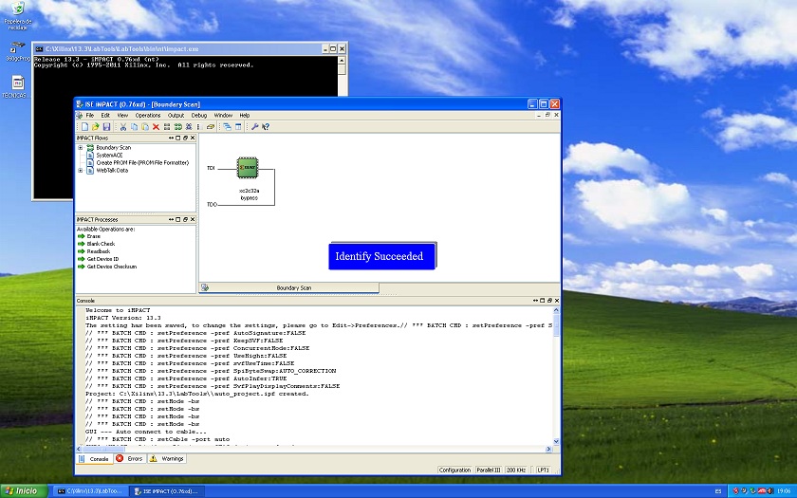Click the red Delete X toolbar icon

pos(156,126)
